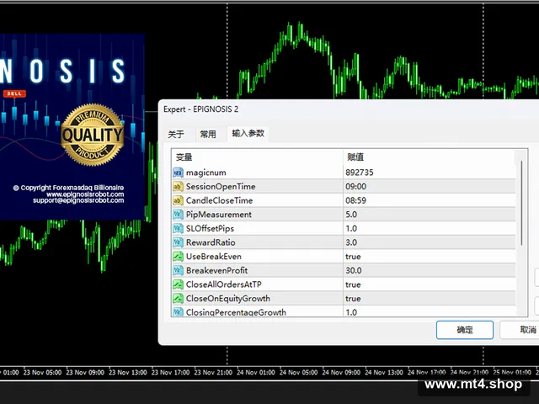Change the CloseAllOrdersAtTP true value

[x=353, y=284]
